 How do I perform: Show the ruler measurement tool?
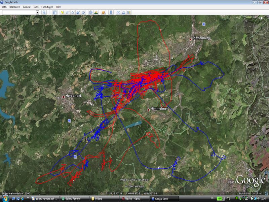pyautogui.click(x=111, y=12)
